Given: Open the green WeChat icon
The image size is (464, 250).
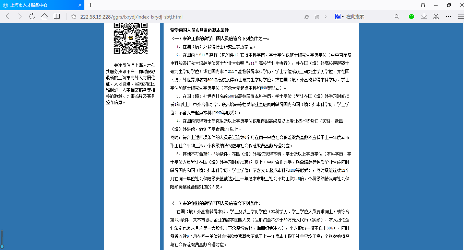Looking at the screenshot, I should tap(412, 16).
